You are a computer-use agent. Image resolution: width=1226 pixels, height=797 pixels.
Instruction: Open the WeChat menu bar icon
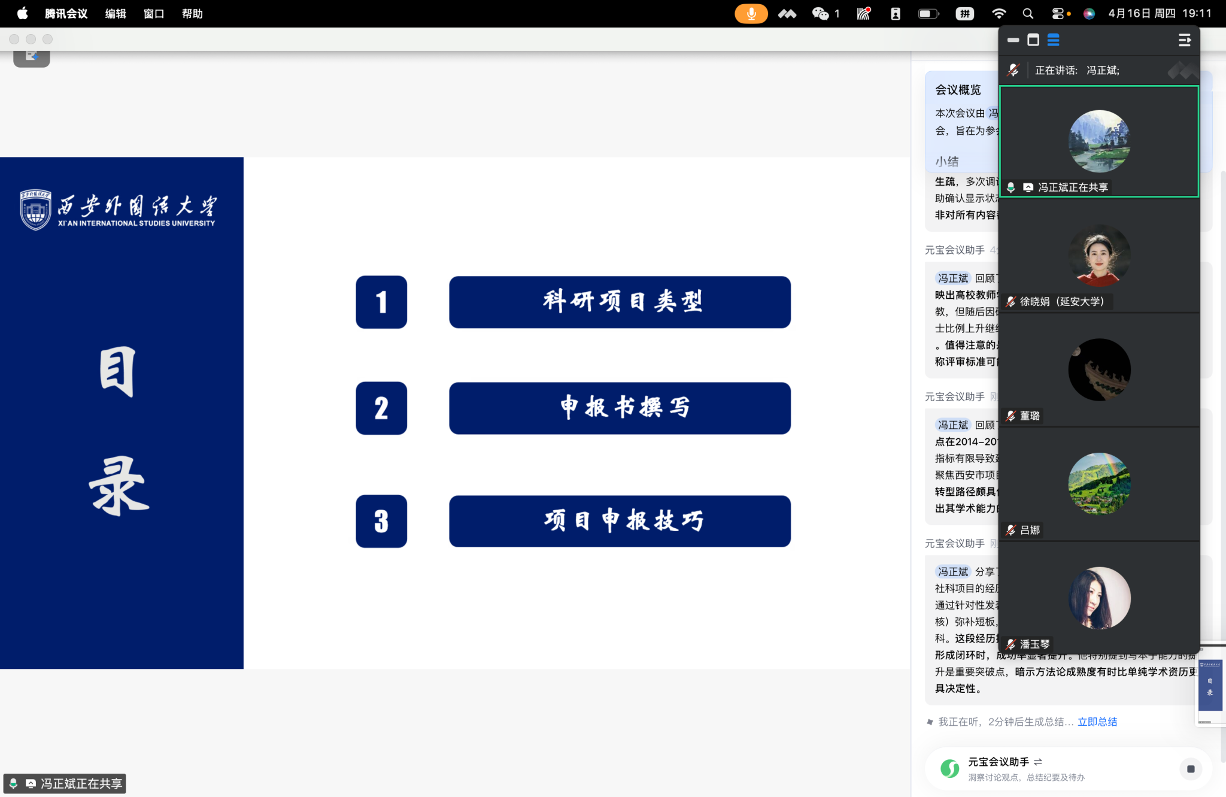(x=820, y=13)
